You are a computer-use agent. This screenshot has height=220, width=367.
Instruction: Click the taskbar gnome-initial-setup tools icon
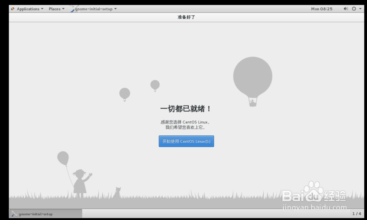14,214
